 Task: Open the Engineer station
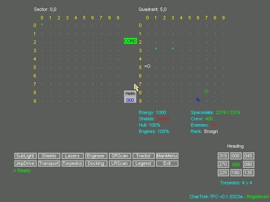96,156
